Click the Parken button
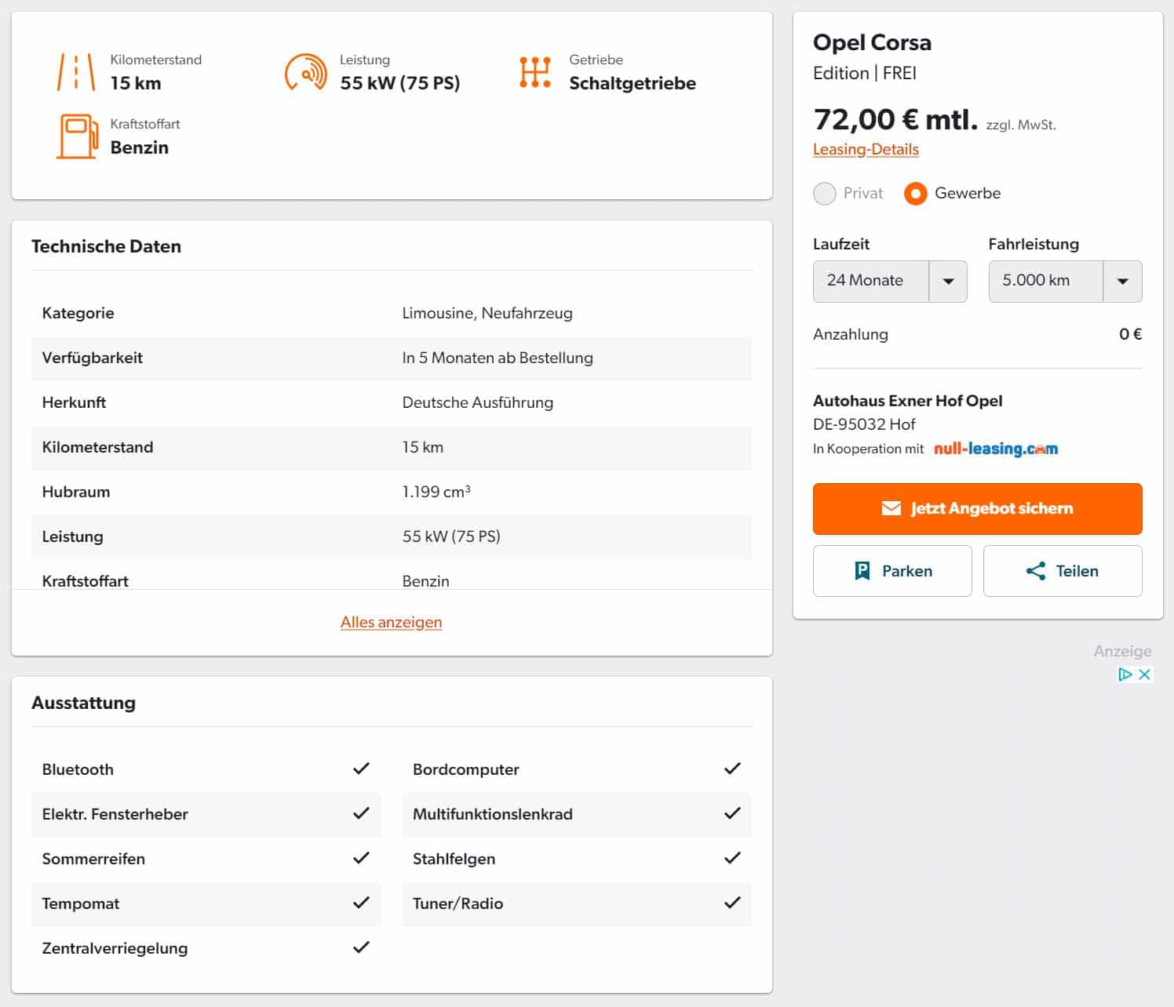Viewport: 1174px width, 1007px height. [x=892, y=571]
